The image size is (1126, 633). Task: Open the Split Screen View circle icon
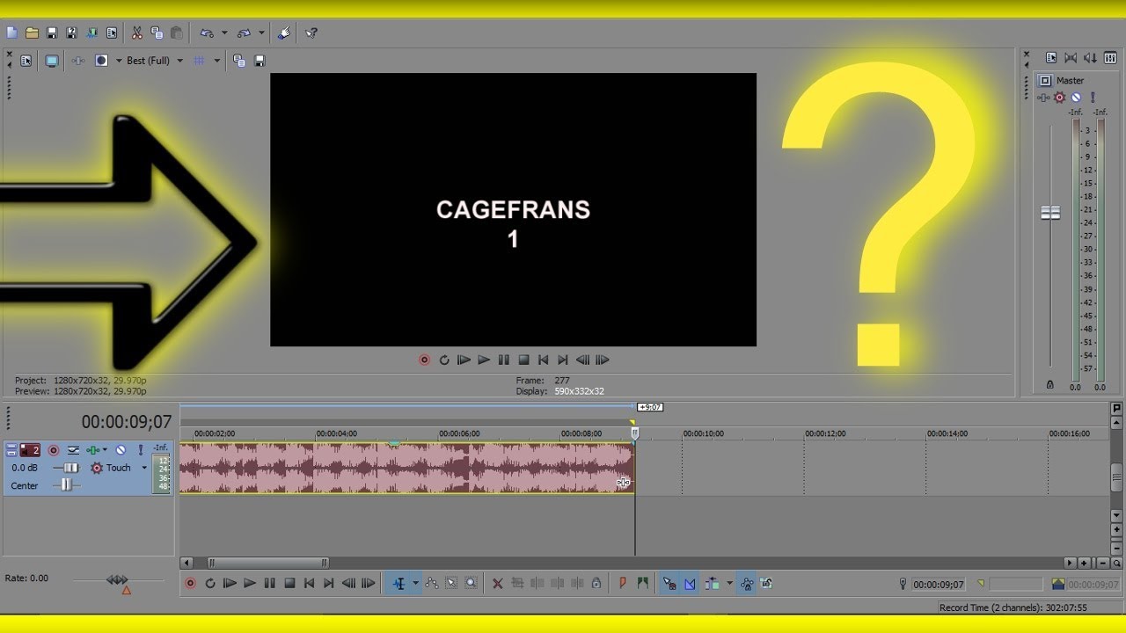click(x=101, y=61)
